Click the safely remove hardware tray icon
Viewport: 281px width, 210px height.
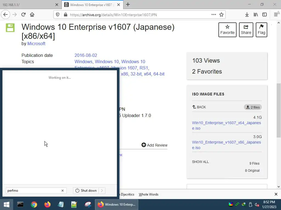(x=251, y=205)
